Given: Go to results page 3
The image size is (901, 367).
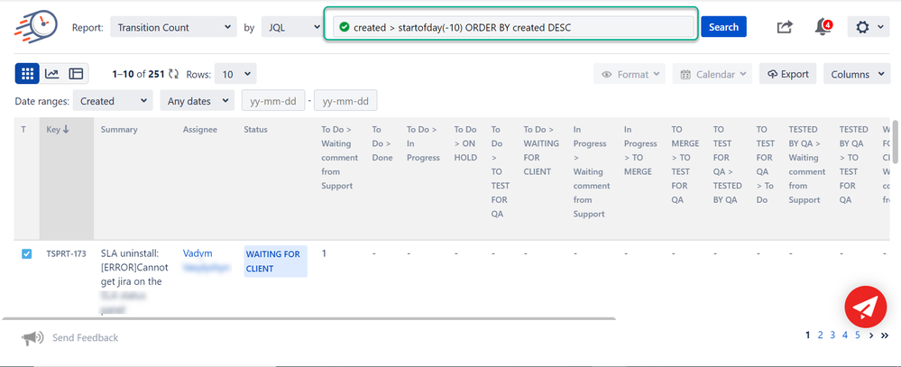Looking at the screenshot, I should [832, 335].
